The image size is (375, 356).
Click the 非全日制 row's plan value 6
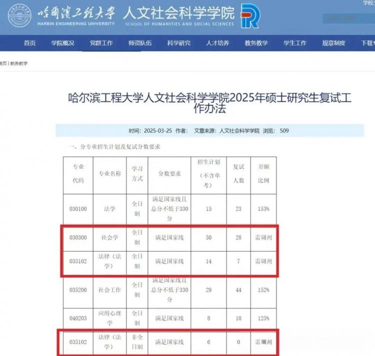tap(208, 342)
